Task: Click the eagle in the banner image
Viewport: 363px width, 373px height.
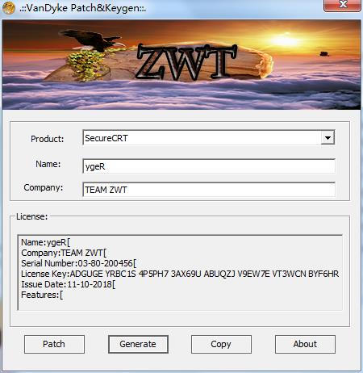Action: (x=90, y=40)
